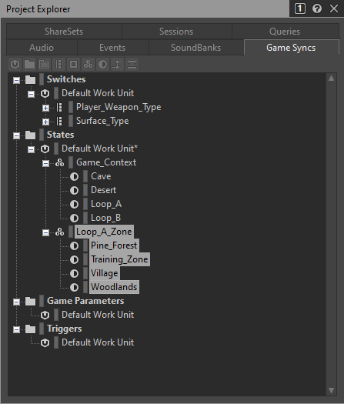Image resolution: width=344 pixels, height=404 pixels.
Task: Click the new Switch Group toolbar icon
Action: pyautogui.click(x=58, y=64)
